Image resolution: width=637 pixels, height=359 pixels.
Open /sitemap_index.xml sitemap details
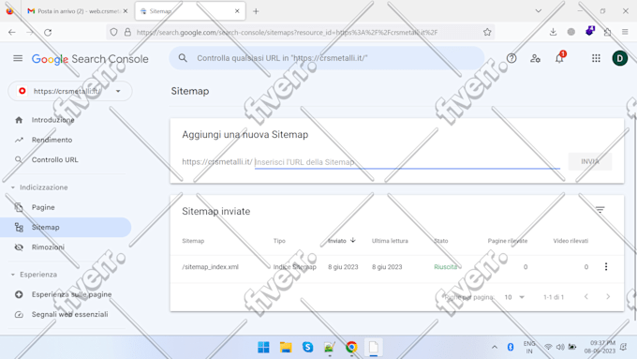210,267
